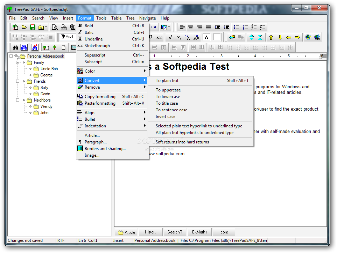Apply uppercase letter list icon
337x253 pixels.
[x=254, y=27]
